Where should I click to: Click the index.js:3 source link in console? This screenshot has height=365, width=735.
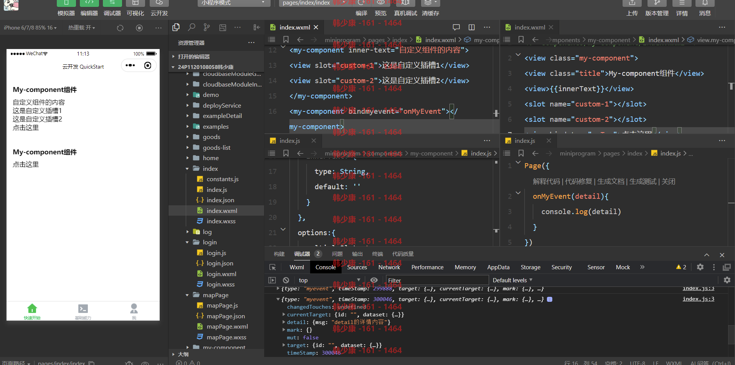(x=698, y=299)
